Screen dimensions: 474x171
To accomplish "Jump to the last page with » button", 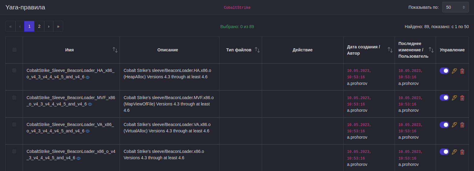I will coord(58,26).
